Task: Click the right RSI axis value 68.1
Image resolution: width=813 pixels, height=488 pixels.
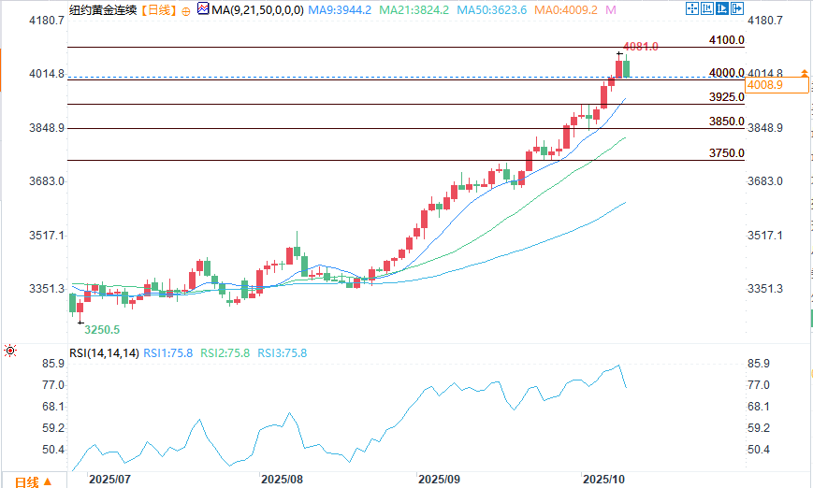Action: point(759,407)
